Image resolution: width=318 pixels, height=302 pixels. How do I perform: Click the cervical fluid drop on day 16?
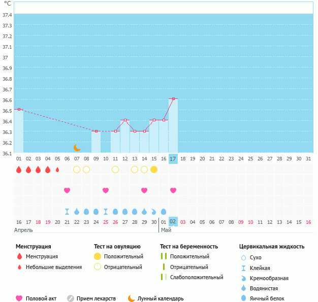164,211
